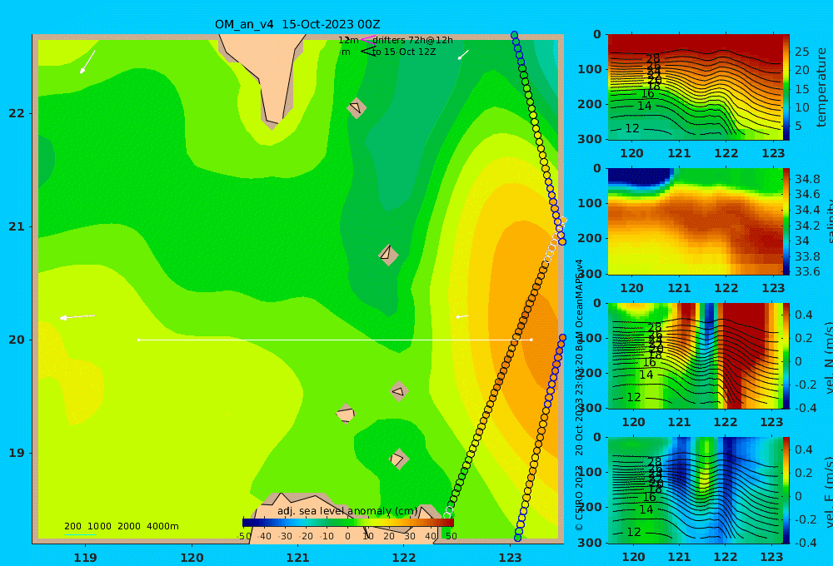
Task: Click the black outlined arrow legend symbol
Action: (x=368, y=52)
